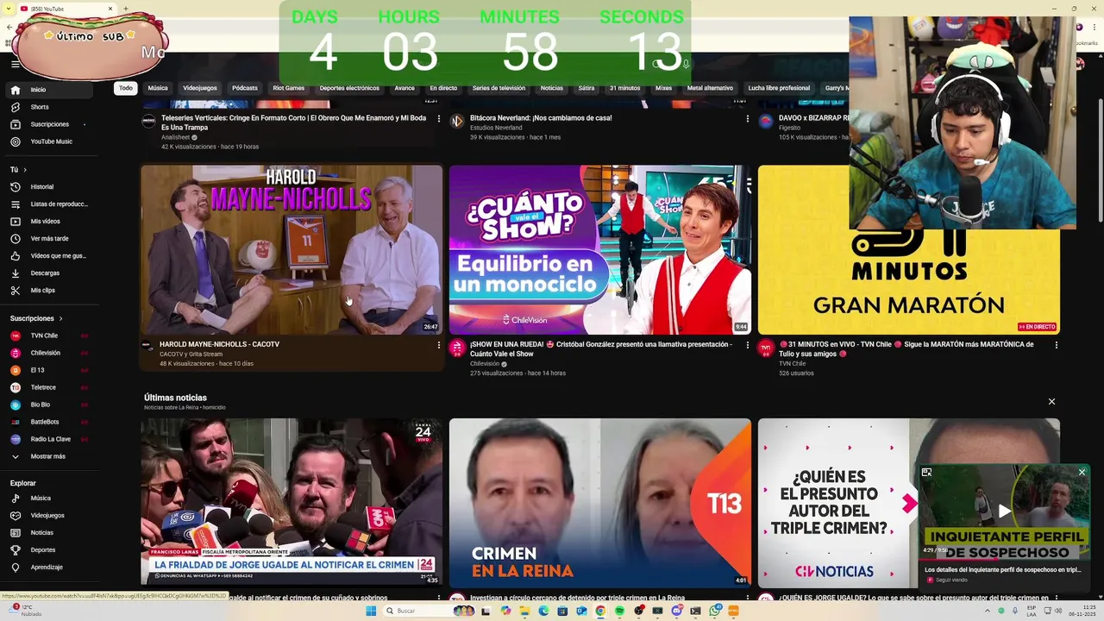Select the En directo filter chip
This screenshot has width=1104, height=621.
click(x=443, y=88)
